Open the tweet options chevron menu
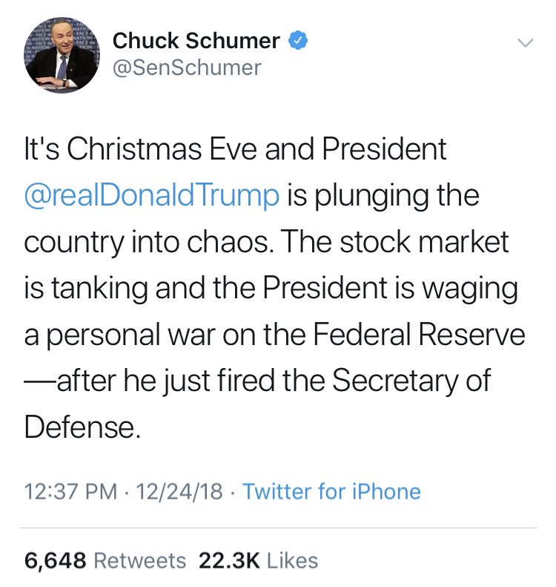Image resolution: width=556 pixels, height=587 pixels. [x=524, y=44]
